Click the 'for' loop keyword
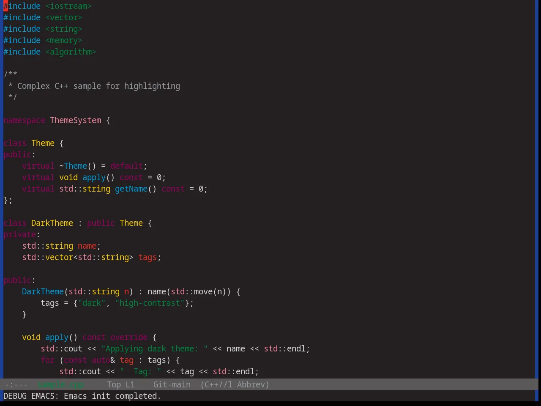541x406 pixels. [47, 360]
